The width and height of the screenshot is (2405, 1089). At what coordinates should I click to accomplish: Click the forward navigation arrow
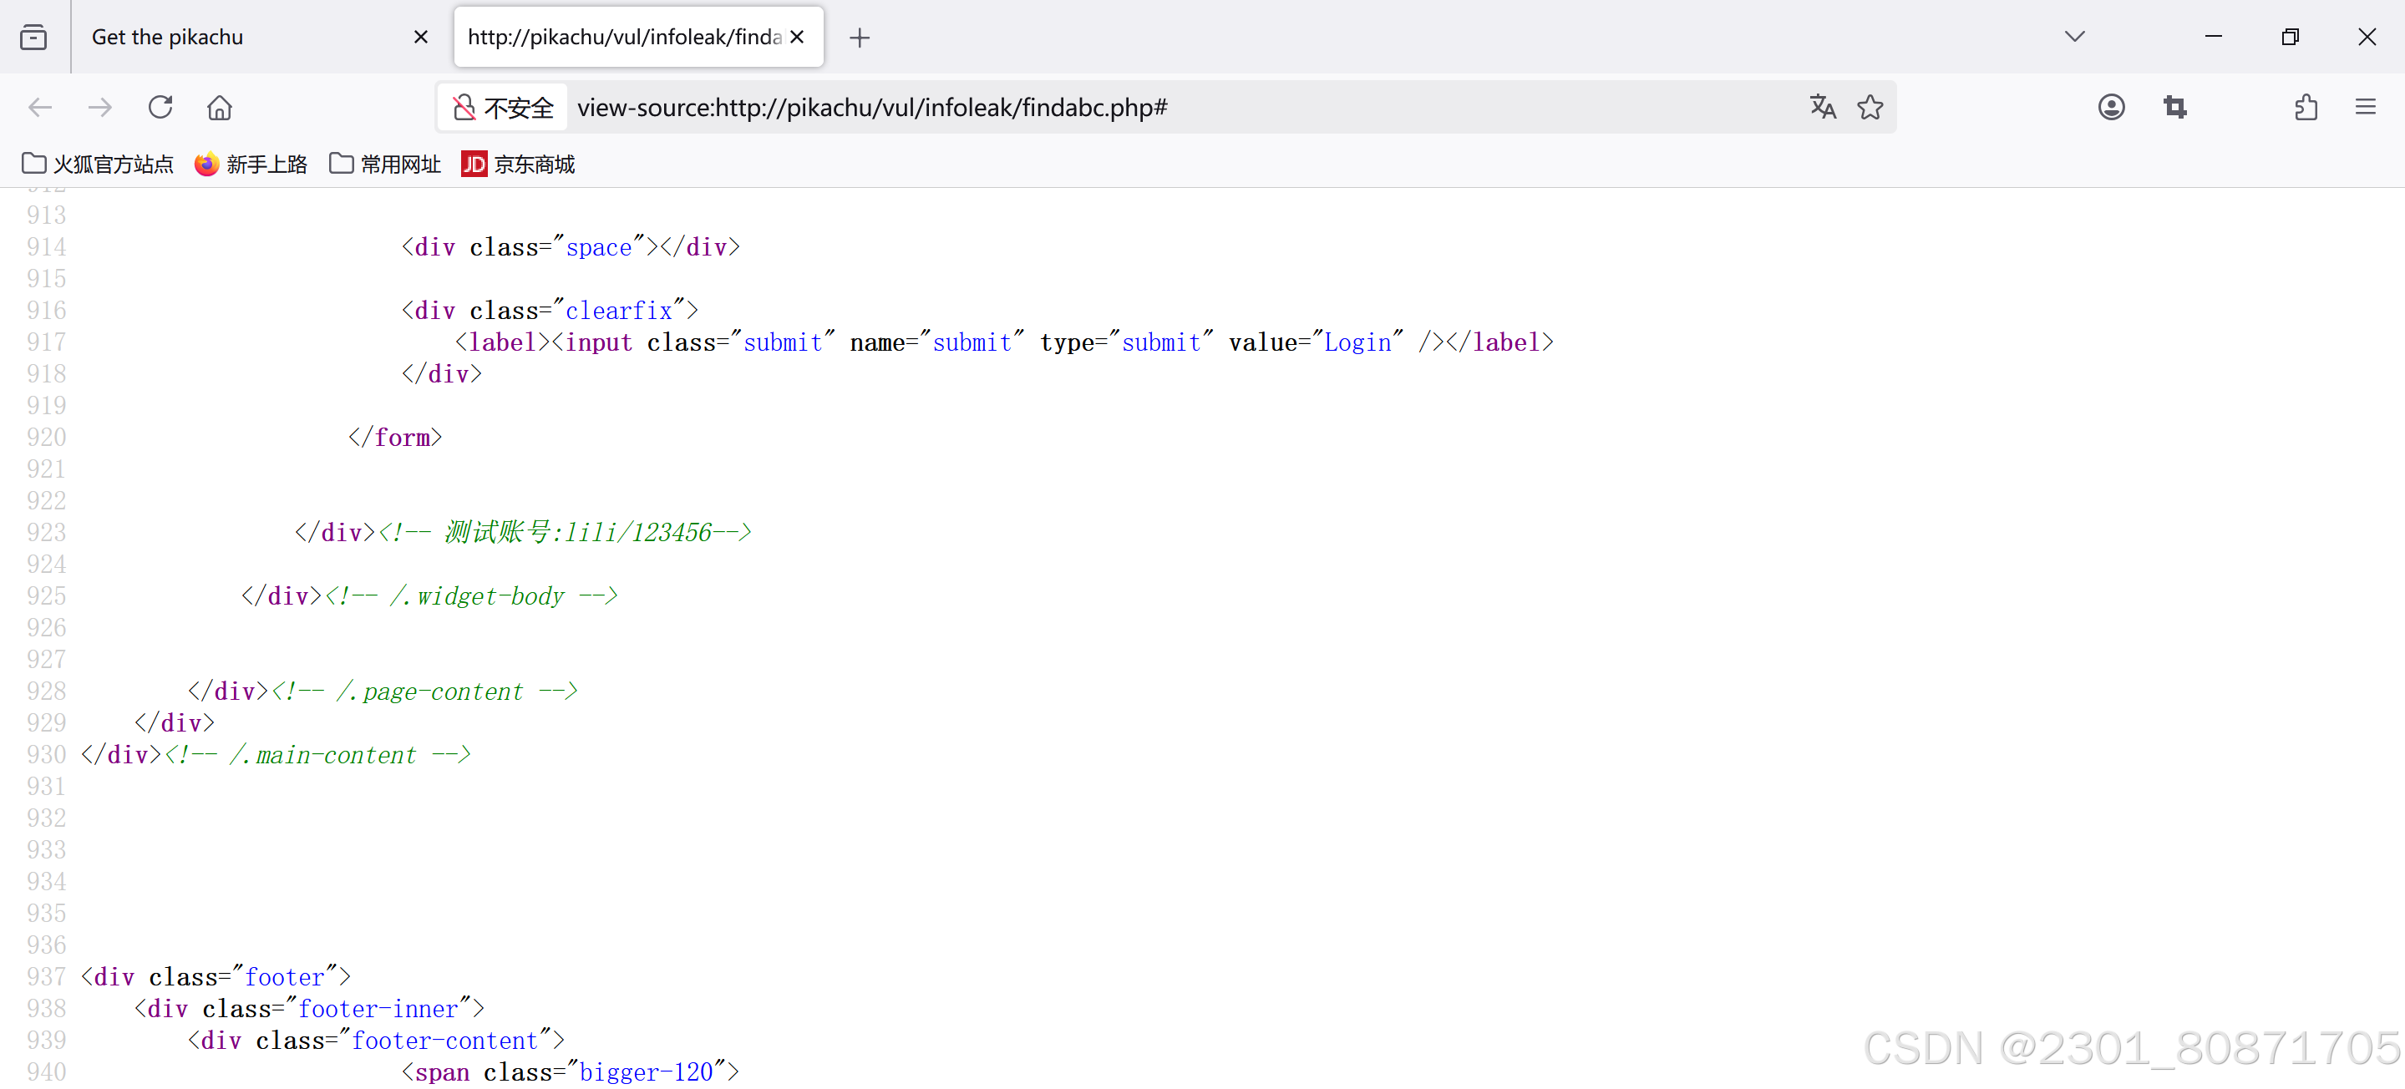pyautogui.click(x=100, y=108)
